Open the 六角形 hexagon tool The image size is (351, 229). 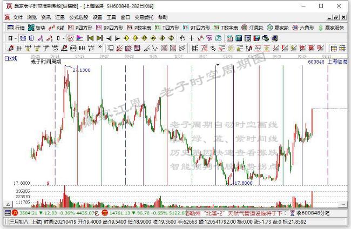[303, 28]
